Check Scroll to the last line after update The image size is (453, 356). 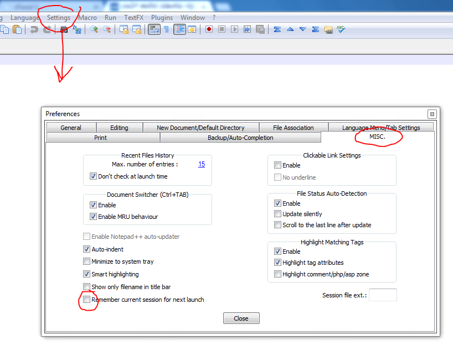pyautogui.click(x=277, y=225)
